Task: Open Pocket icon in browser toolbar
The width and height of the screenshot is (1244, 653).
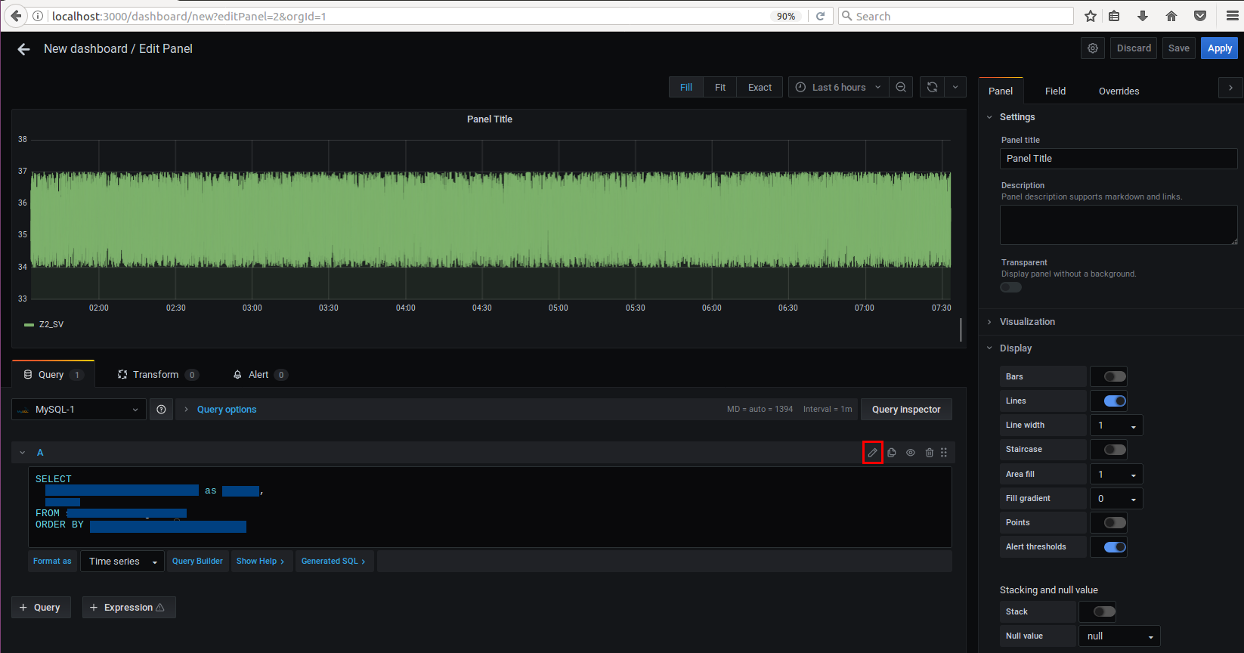Action: click(1200, 17)
